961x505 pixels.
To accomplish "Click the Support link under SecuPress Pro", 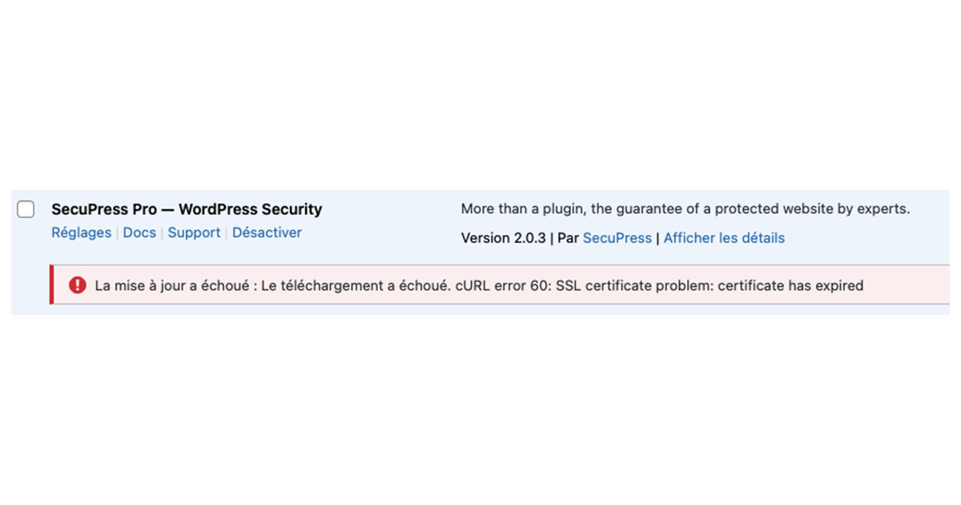I will [x=194, y=232].
